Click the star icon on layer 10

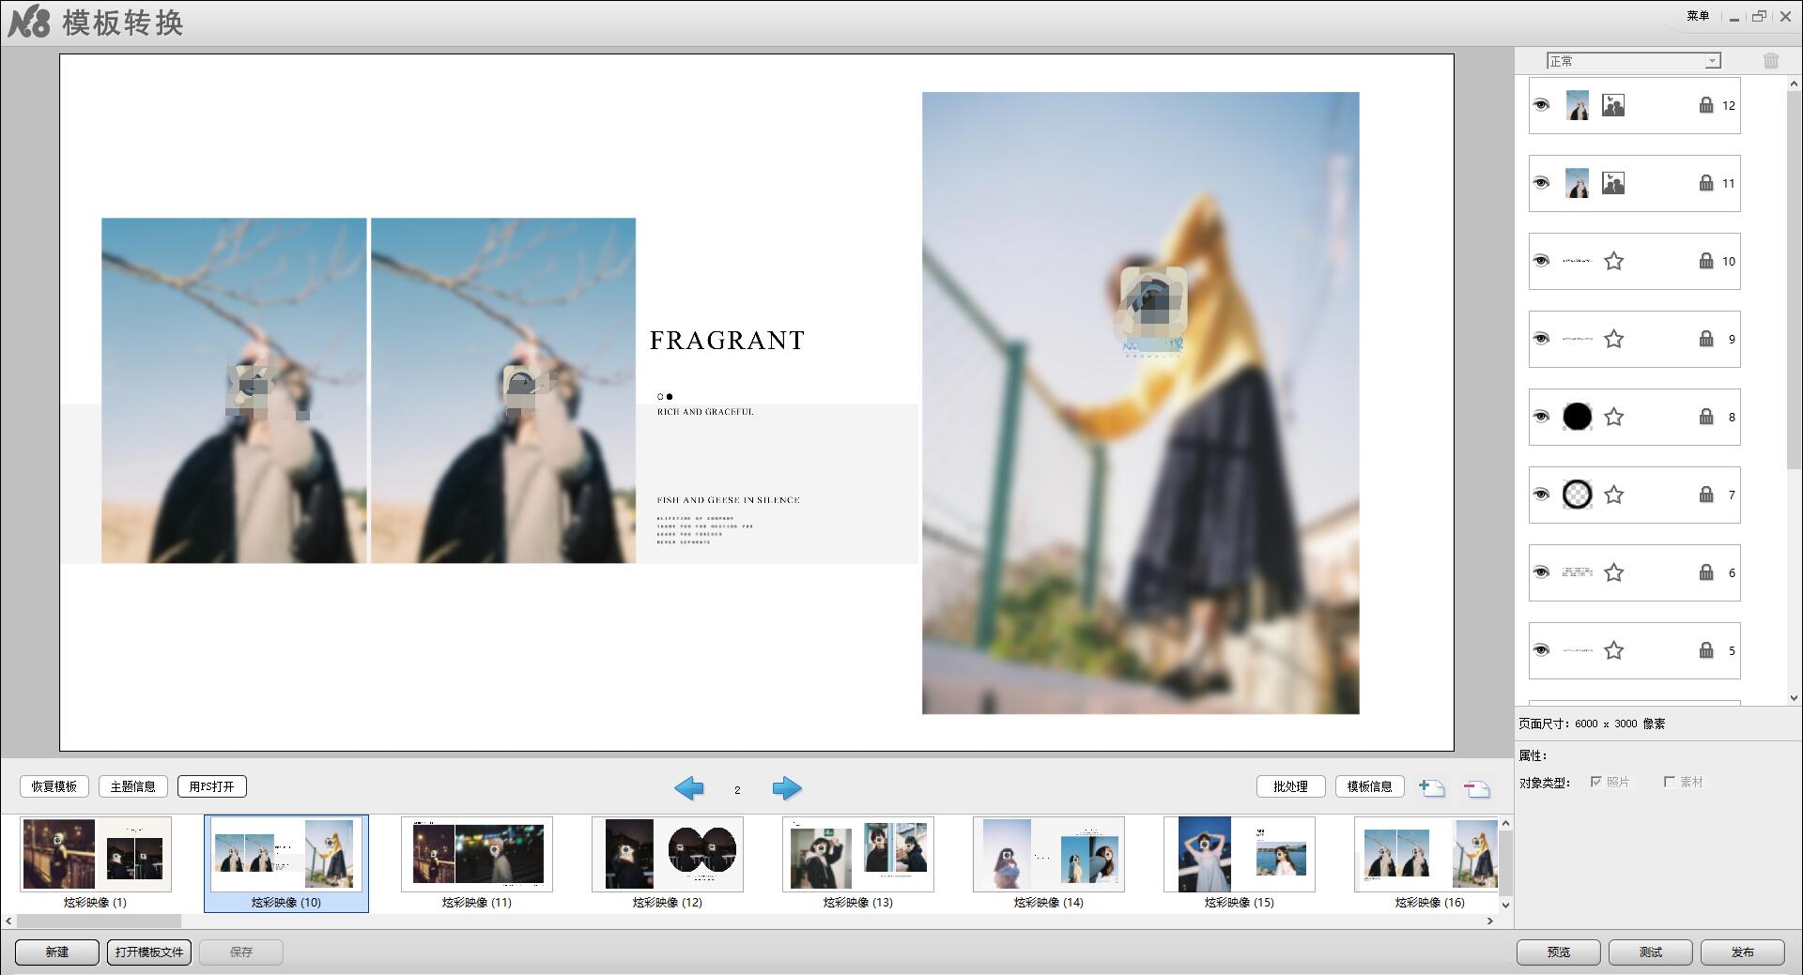(x=1613, y=261)
